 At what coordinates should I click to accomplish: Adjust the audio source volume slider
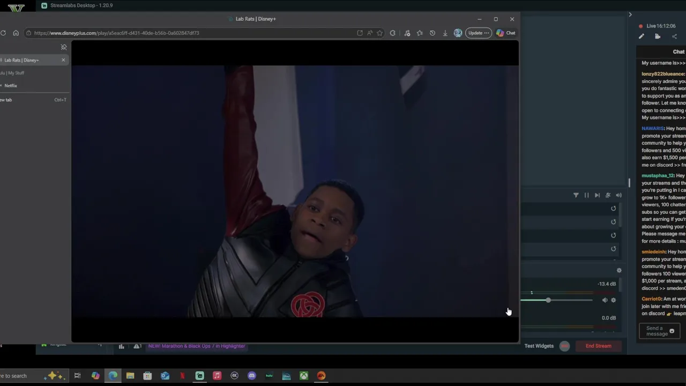click(548, 300)
